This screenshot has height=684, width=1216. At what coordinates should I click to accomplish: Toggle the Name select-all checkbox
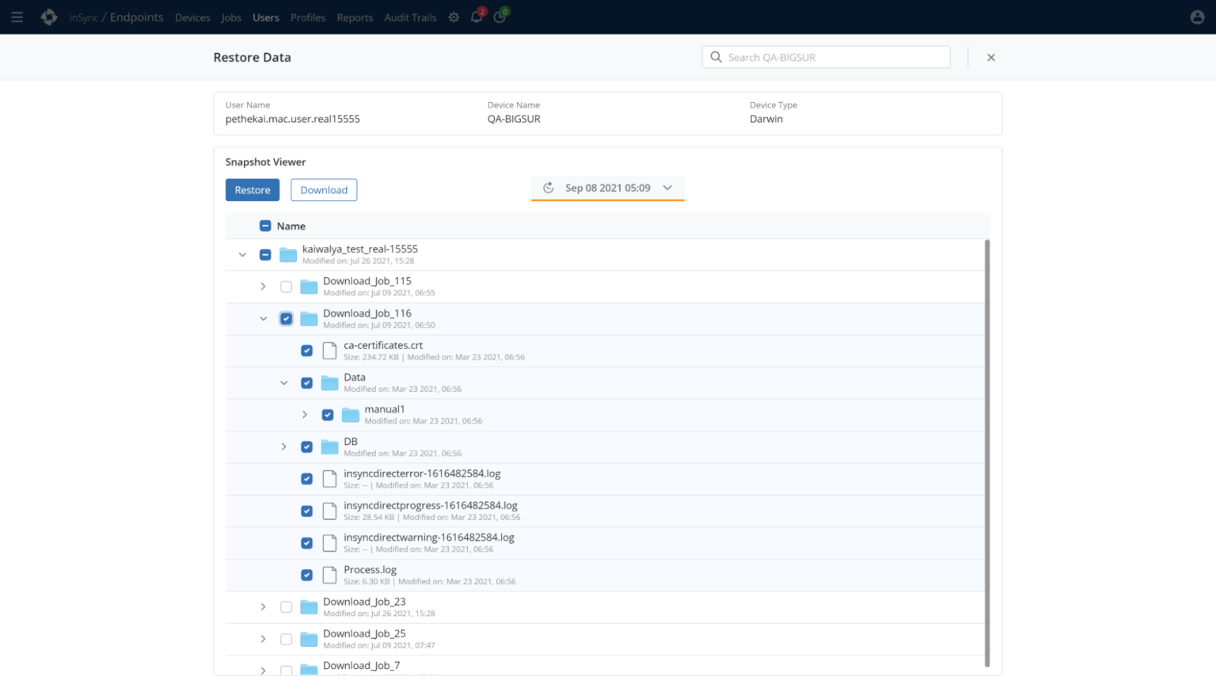click(265, 226)
